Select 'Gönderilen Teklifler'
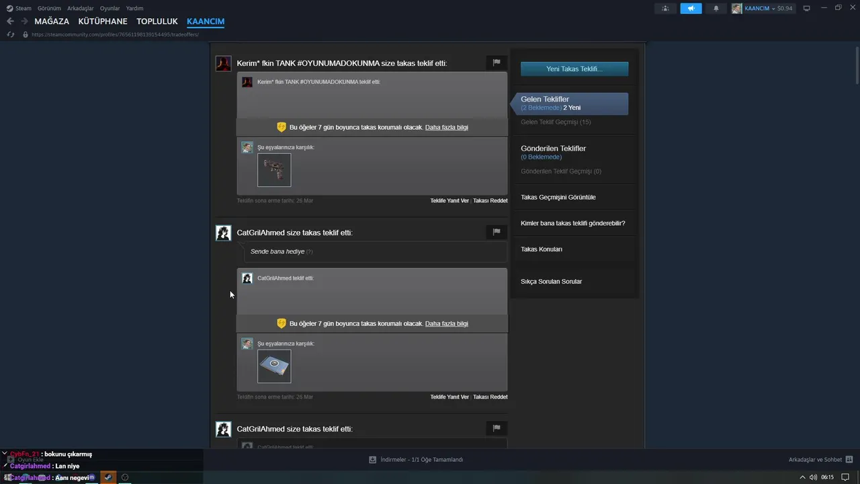Image resolution: width=860 pixels, height=484 pixels. click(554, 149)
